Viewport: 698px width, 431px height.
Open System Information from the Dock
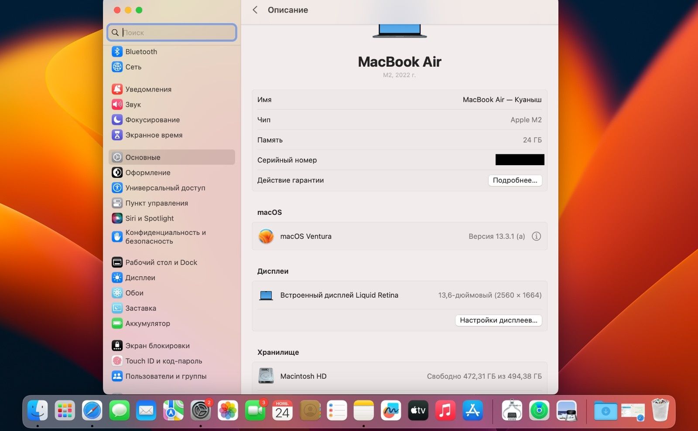pyautogui.click(x=512, y=410)
